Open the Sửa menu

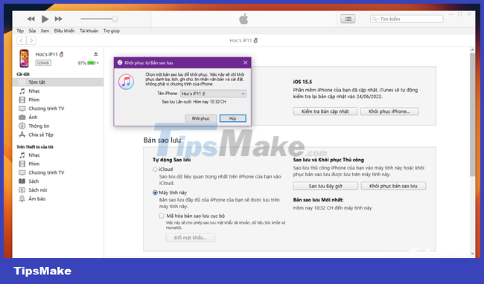[32, 30]
